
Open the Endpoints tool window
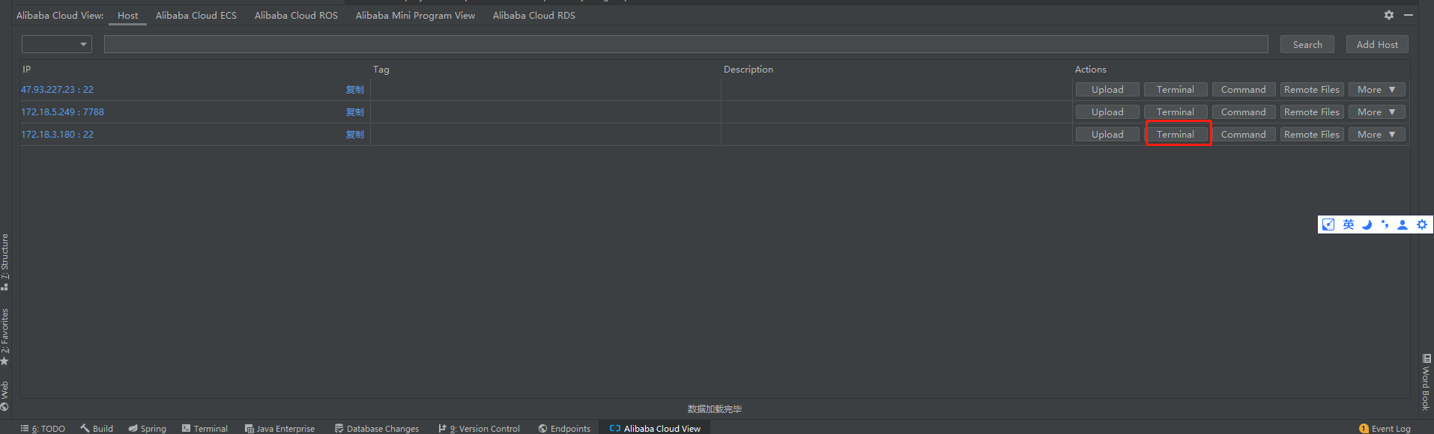564,429
